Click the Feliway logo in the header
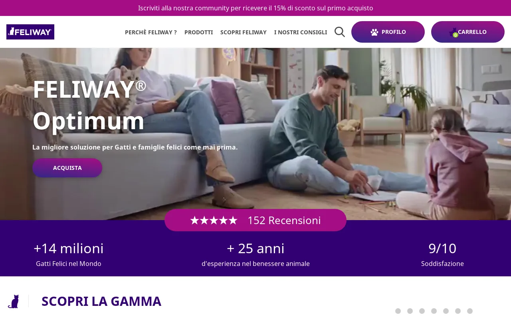 pyautogui.click(x=30, y=32)
